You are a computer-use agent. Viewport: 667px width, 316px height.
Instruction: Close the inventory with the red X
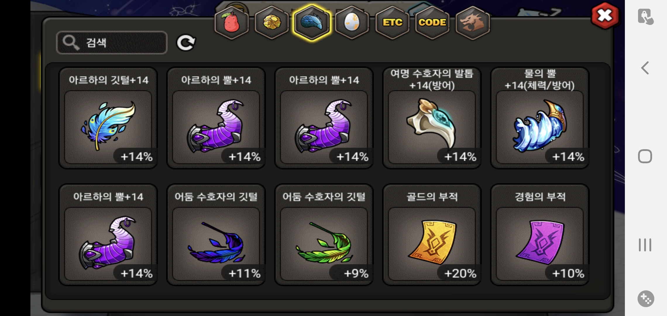(605, 16)
